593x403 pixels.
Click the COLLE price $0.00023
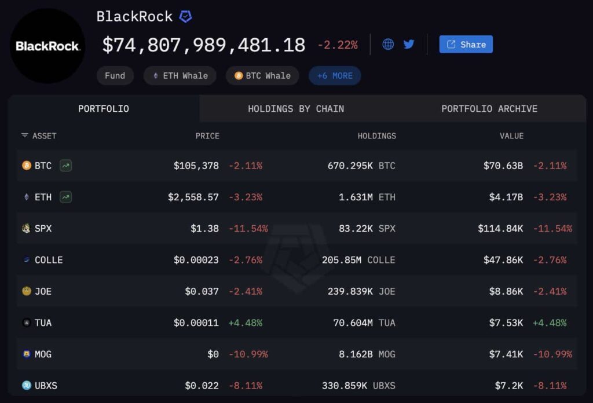tap(196, 260)
